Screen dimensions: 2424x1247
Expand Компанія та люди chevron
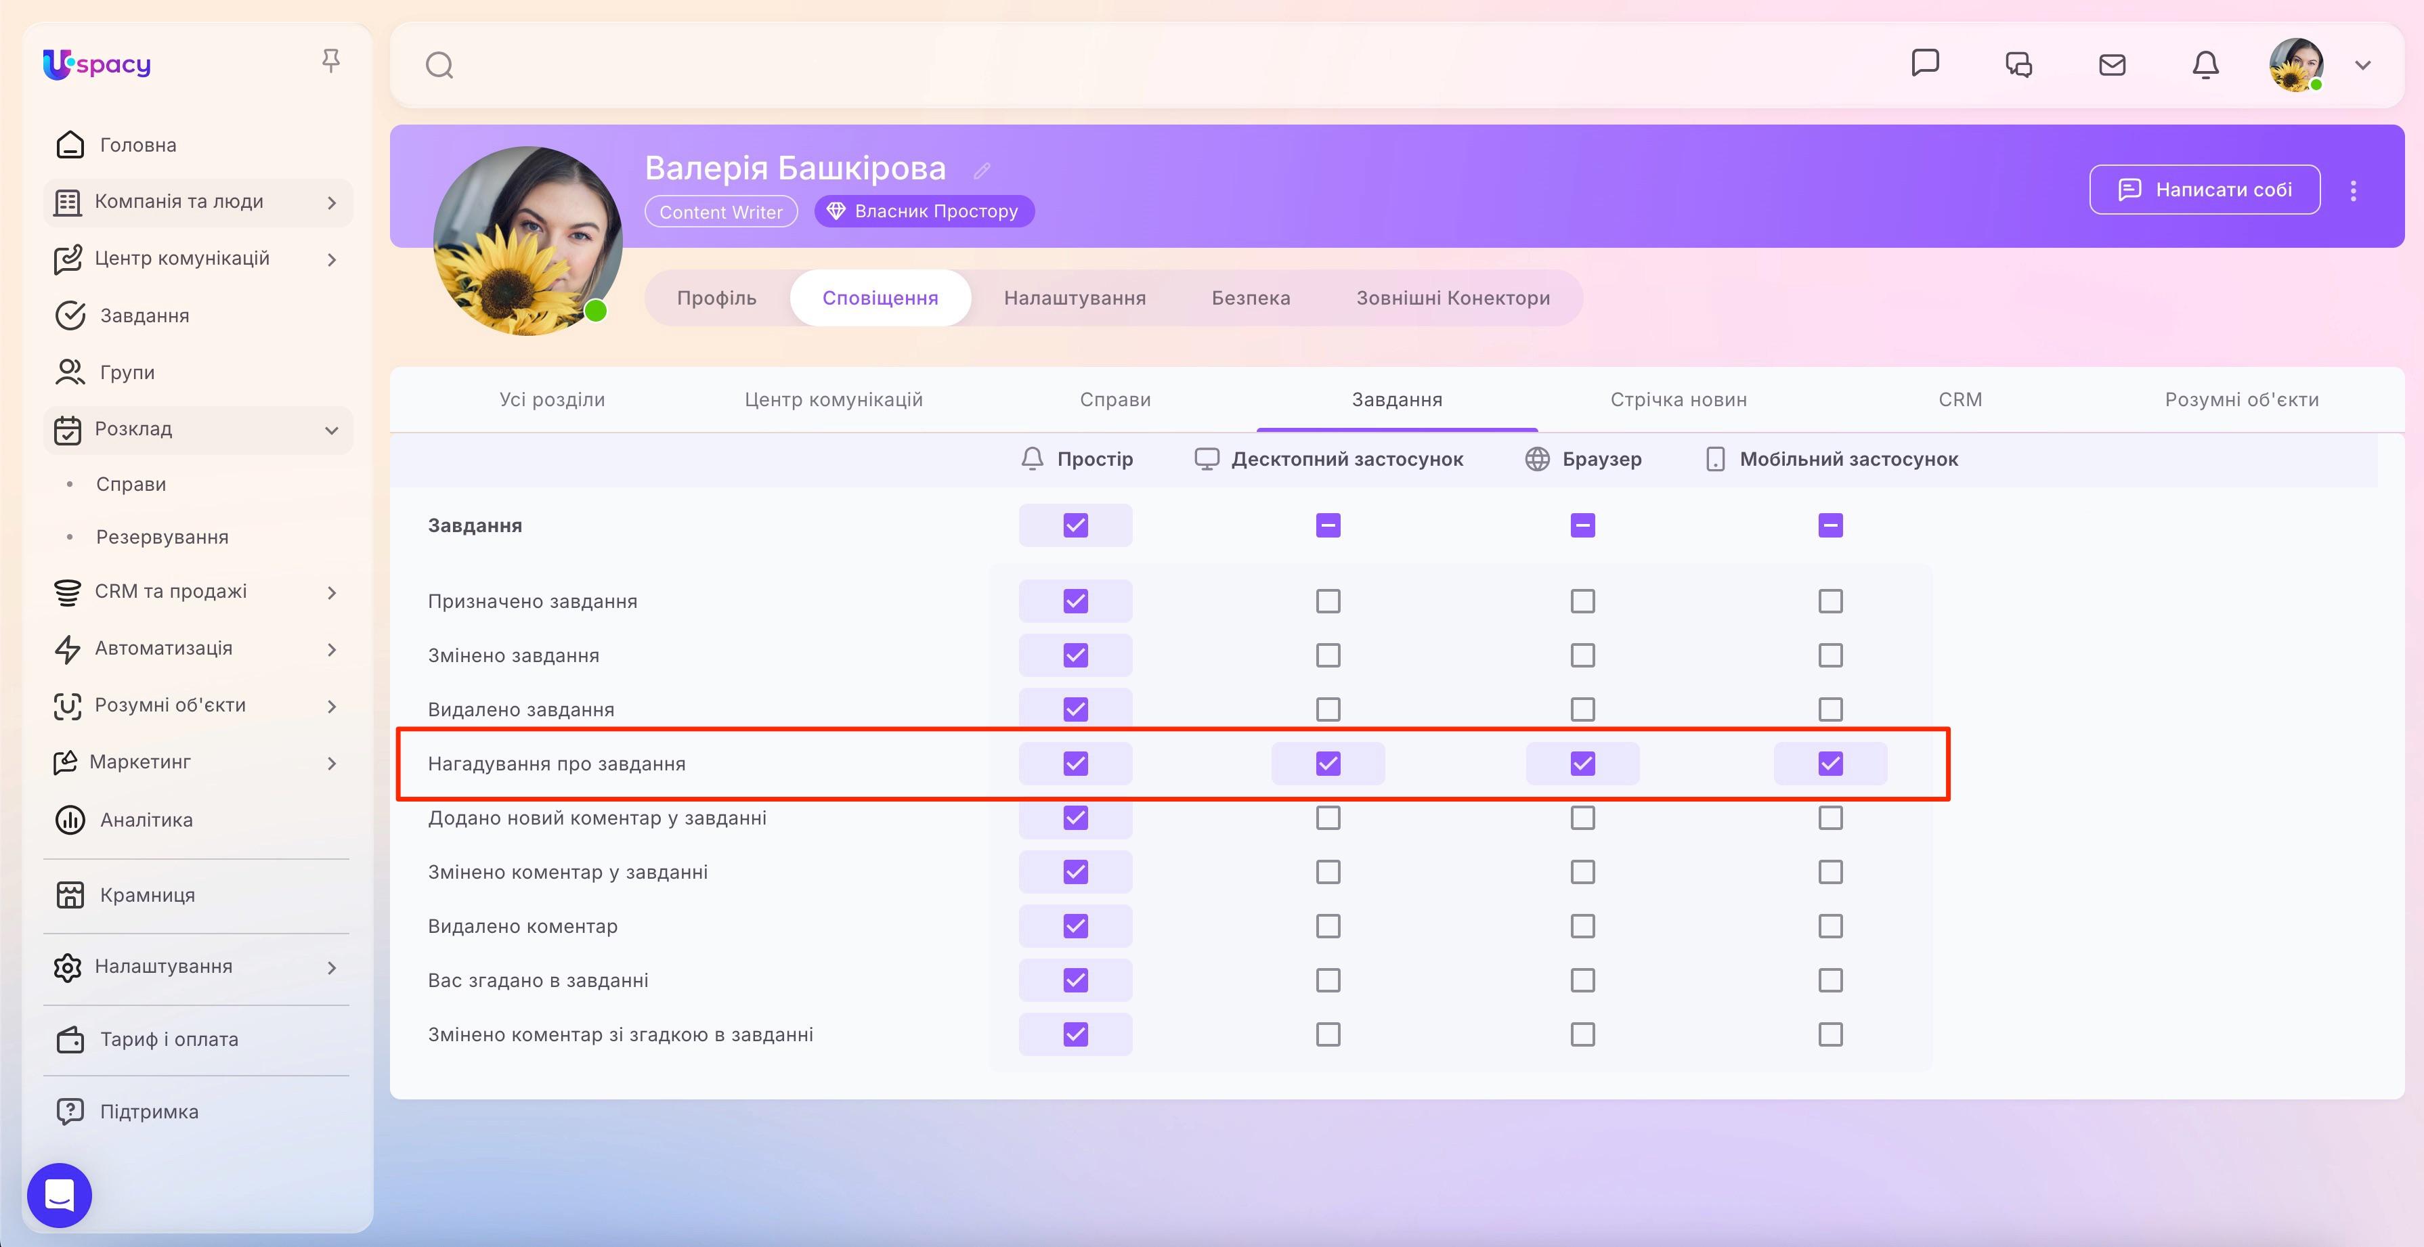point(331,202)
